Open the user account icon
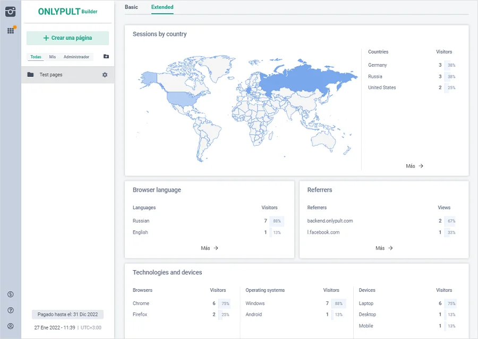Screen dimensions: 478x339 pos(10,326)
